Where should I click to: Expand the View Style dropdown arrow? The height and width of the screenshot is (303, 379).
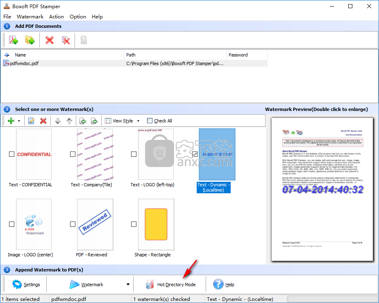138,121
